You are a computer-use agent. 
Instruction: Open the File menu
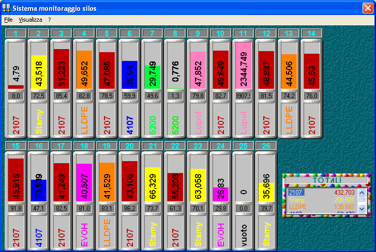(x=8, y=19)
